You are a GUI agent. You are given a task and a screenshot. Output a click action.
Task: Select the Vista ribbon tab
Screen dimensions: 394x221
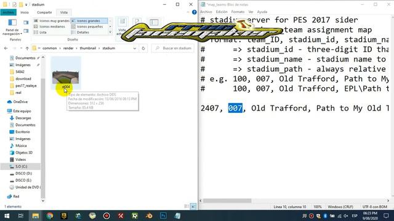pos(63,12)
